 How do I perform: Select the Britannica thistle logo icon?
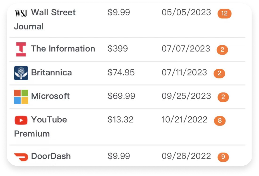[21, 73]
